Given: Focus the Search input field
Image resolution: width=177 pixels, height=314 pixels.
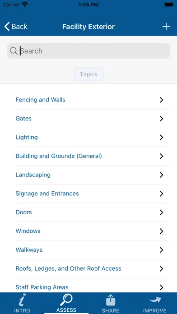Looking at the screenshot, I should pos(88,51).
